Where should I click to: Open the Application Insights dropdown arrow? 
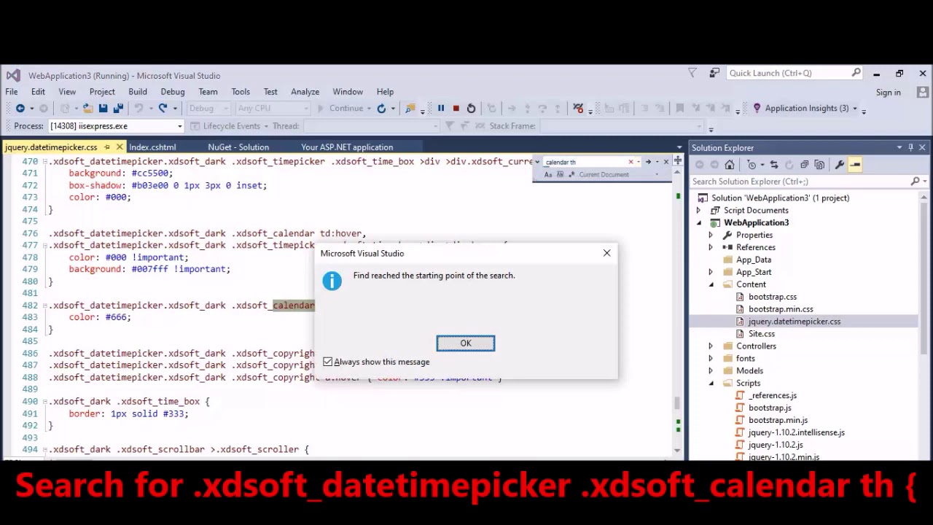coord(855,109)
